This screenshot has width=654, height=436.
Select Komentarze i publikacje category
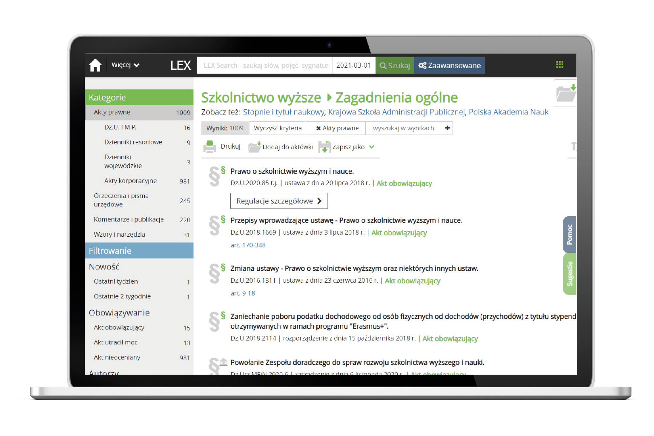tap(129, 220)
